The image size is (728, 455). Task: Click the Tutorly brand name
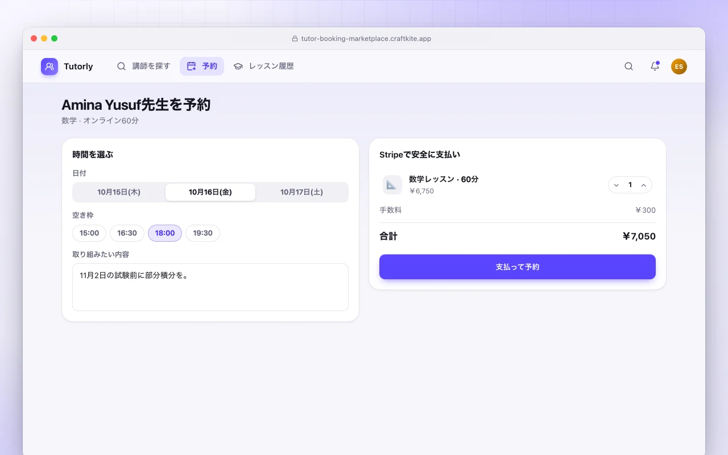point(78,67)
